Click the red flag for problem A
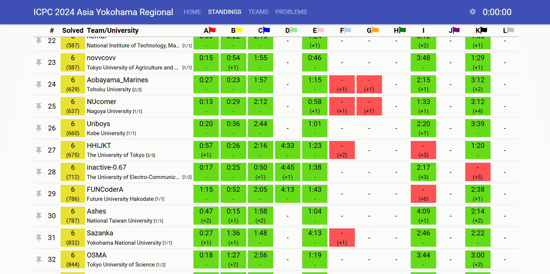 tap(212, 30)
